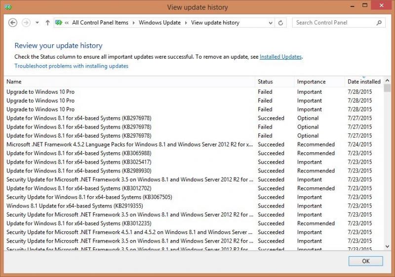
Task: Click the OK button
Action: pyautogui.click(x=365, y=261)
